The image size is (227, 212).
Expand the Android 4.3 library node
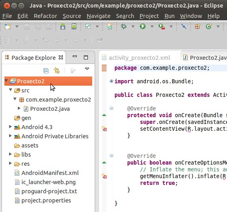pos(10,127)
